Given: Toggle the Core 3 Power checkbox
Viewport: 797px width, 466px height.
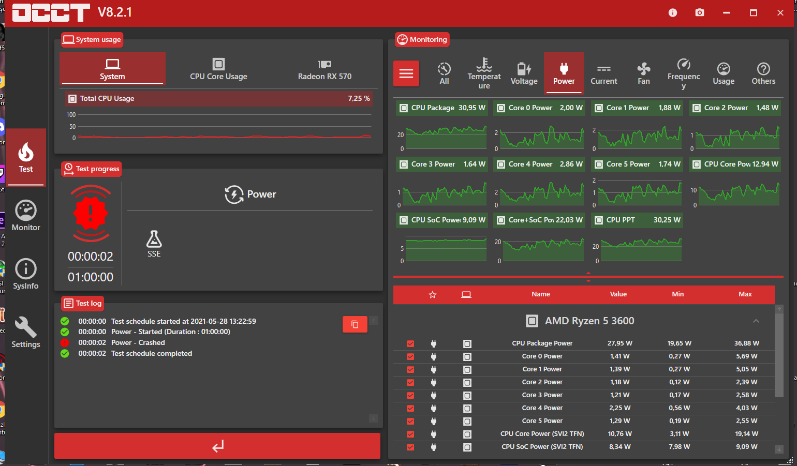Looking at the screenshot, I should click(x=410, y=396).
